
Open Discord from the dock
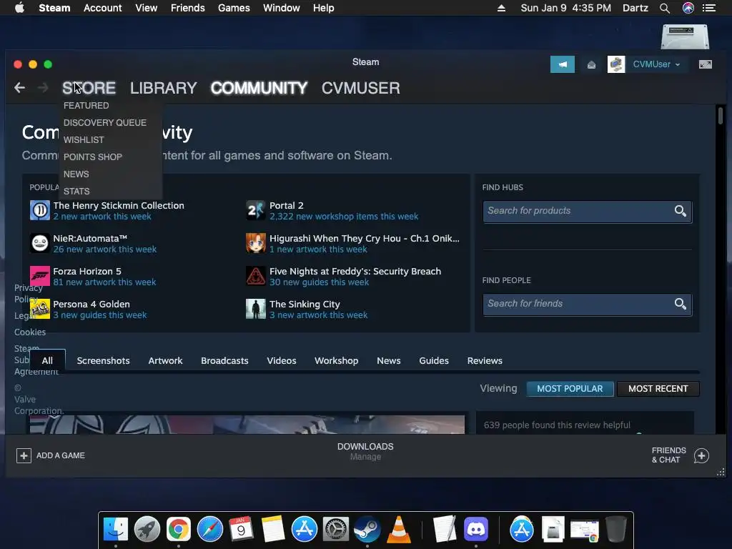coord(475,530)
